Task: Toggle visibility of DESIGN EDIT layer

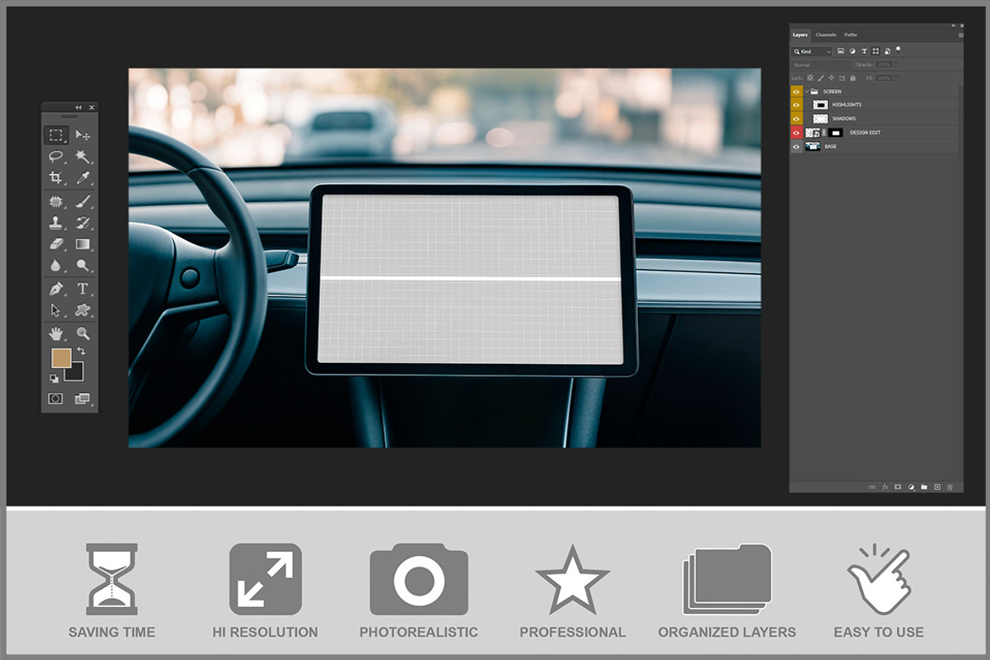Action: coord(796,133)
